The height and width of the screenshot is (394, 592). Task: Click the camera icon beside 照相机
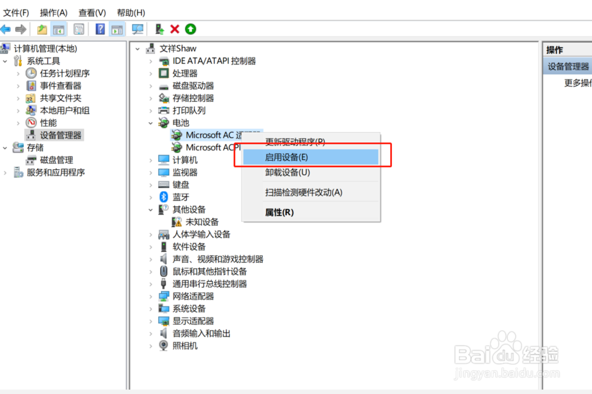pyautogui.click(x=163, y=345)
